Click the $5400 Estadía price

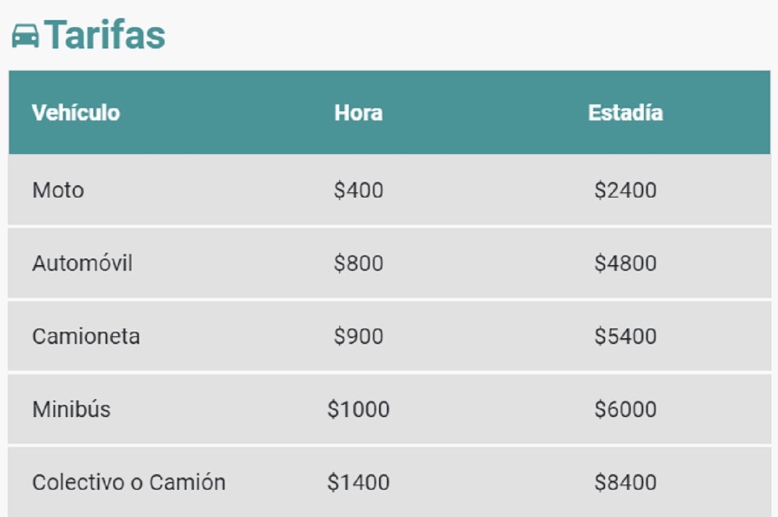click(x=625, y=336)
